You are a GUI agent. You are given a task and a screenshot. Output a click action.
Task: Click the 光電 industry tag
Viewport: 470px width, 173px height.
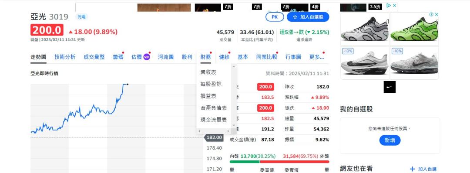[81, 17]
